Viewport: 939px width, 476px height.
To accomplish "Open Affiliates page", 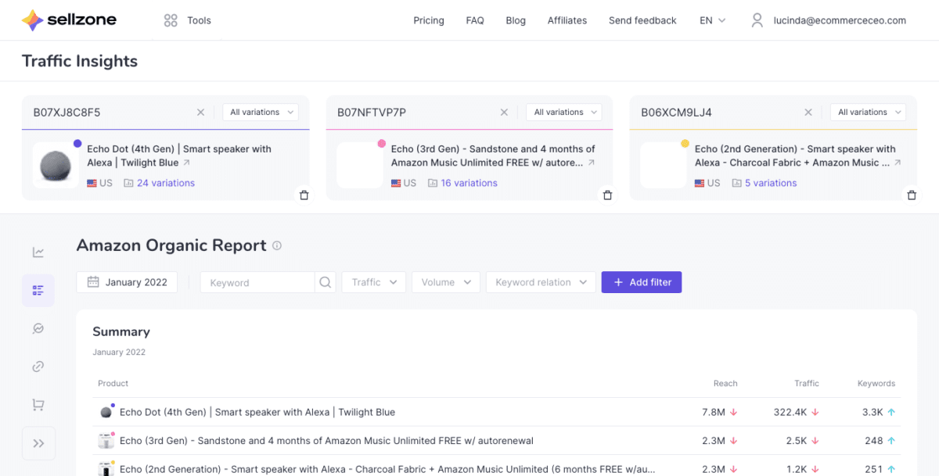I will [567, 20].
